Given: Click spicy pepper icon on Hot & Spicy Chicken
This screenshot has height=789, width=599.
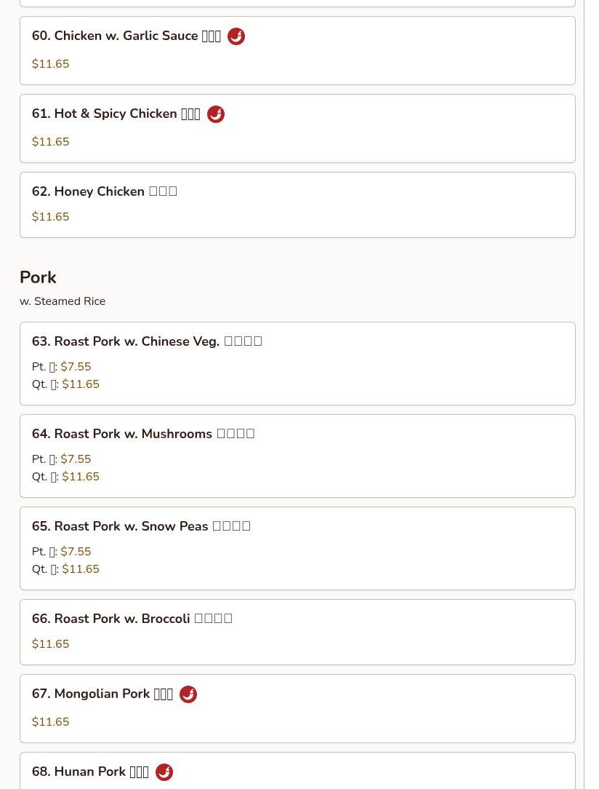Looking at the screenshot, I should click(216, 114).
